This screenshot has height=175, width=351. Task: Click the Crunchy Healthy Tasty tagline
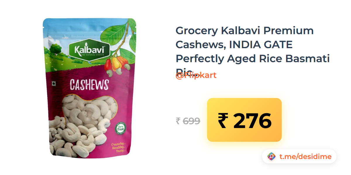(118, 148)
